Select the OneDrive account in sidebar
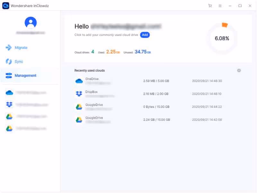 coord(26,93)
